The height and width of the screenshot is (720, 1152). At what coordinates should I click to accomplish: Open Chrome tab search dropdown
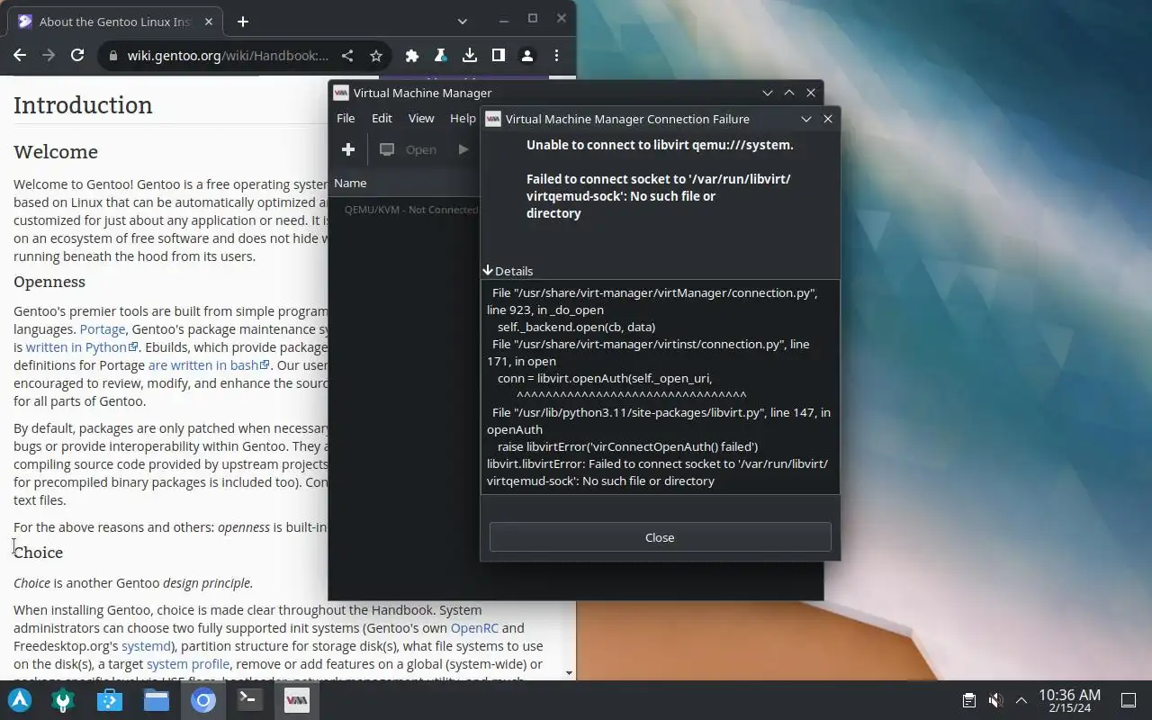click(462, 21)
